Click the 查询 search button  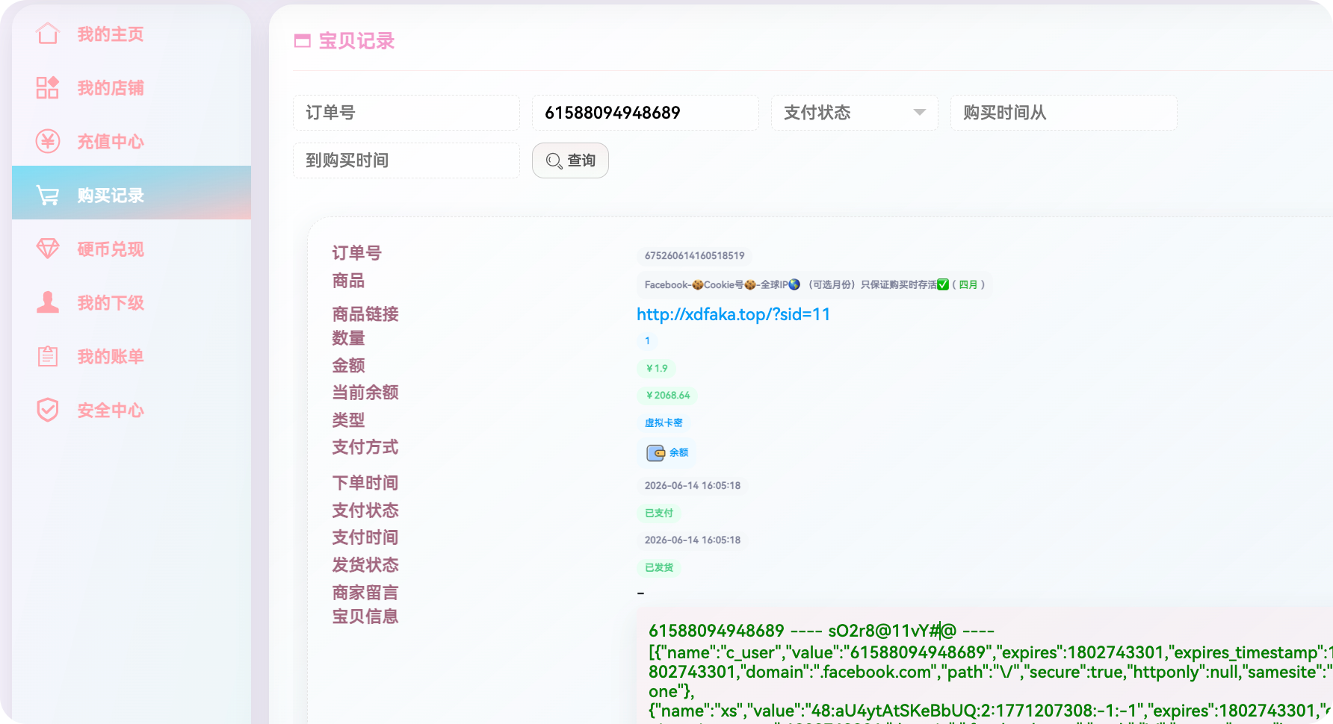point(570,160)
